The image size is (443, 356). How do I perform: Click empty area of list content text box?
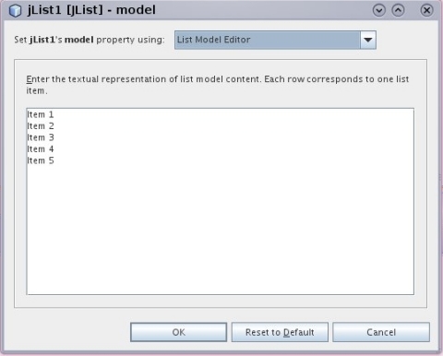(221, 231)
